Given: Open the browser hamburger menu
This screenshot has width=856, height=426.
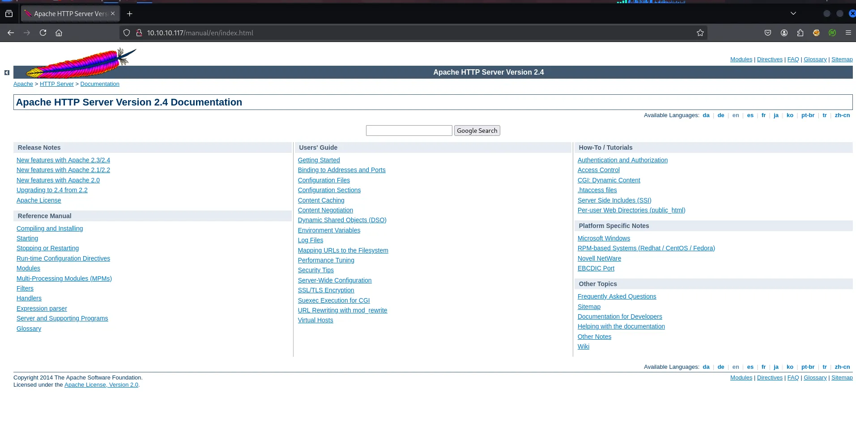Looking at the screenshot, I should pos(848,33).
